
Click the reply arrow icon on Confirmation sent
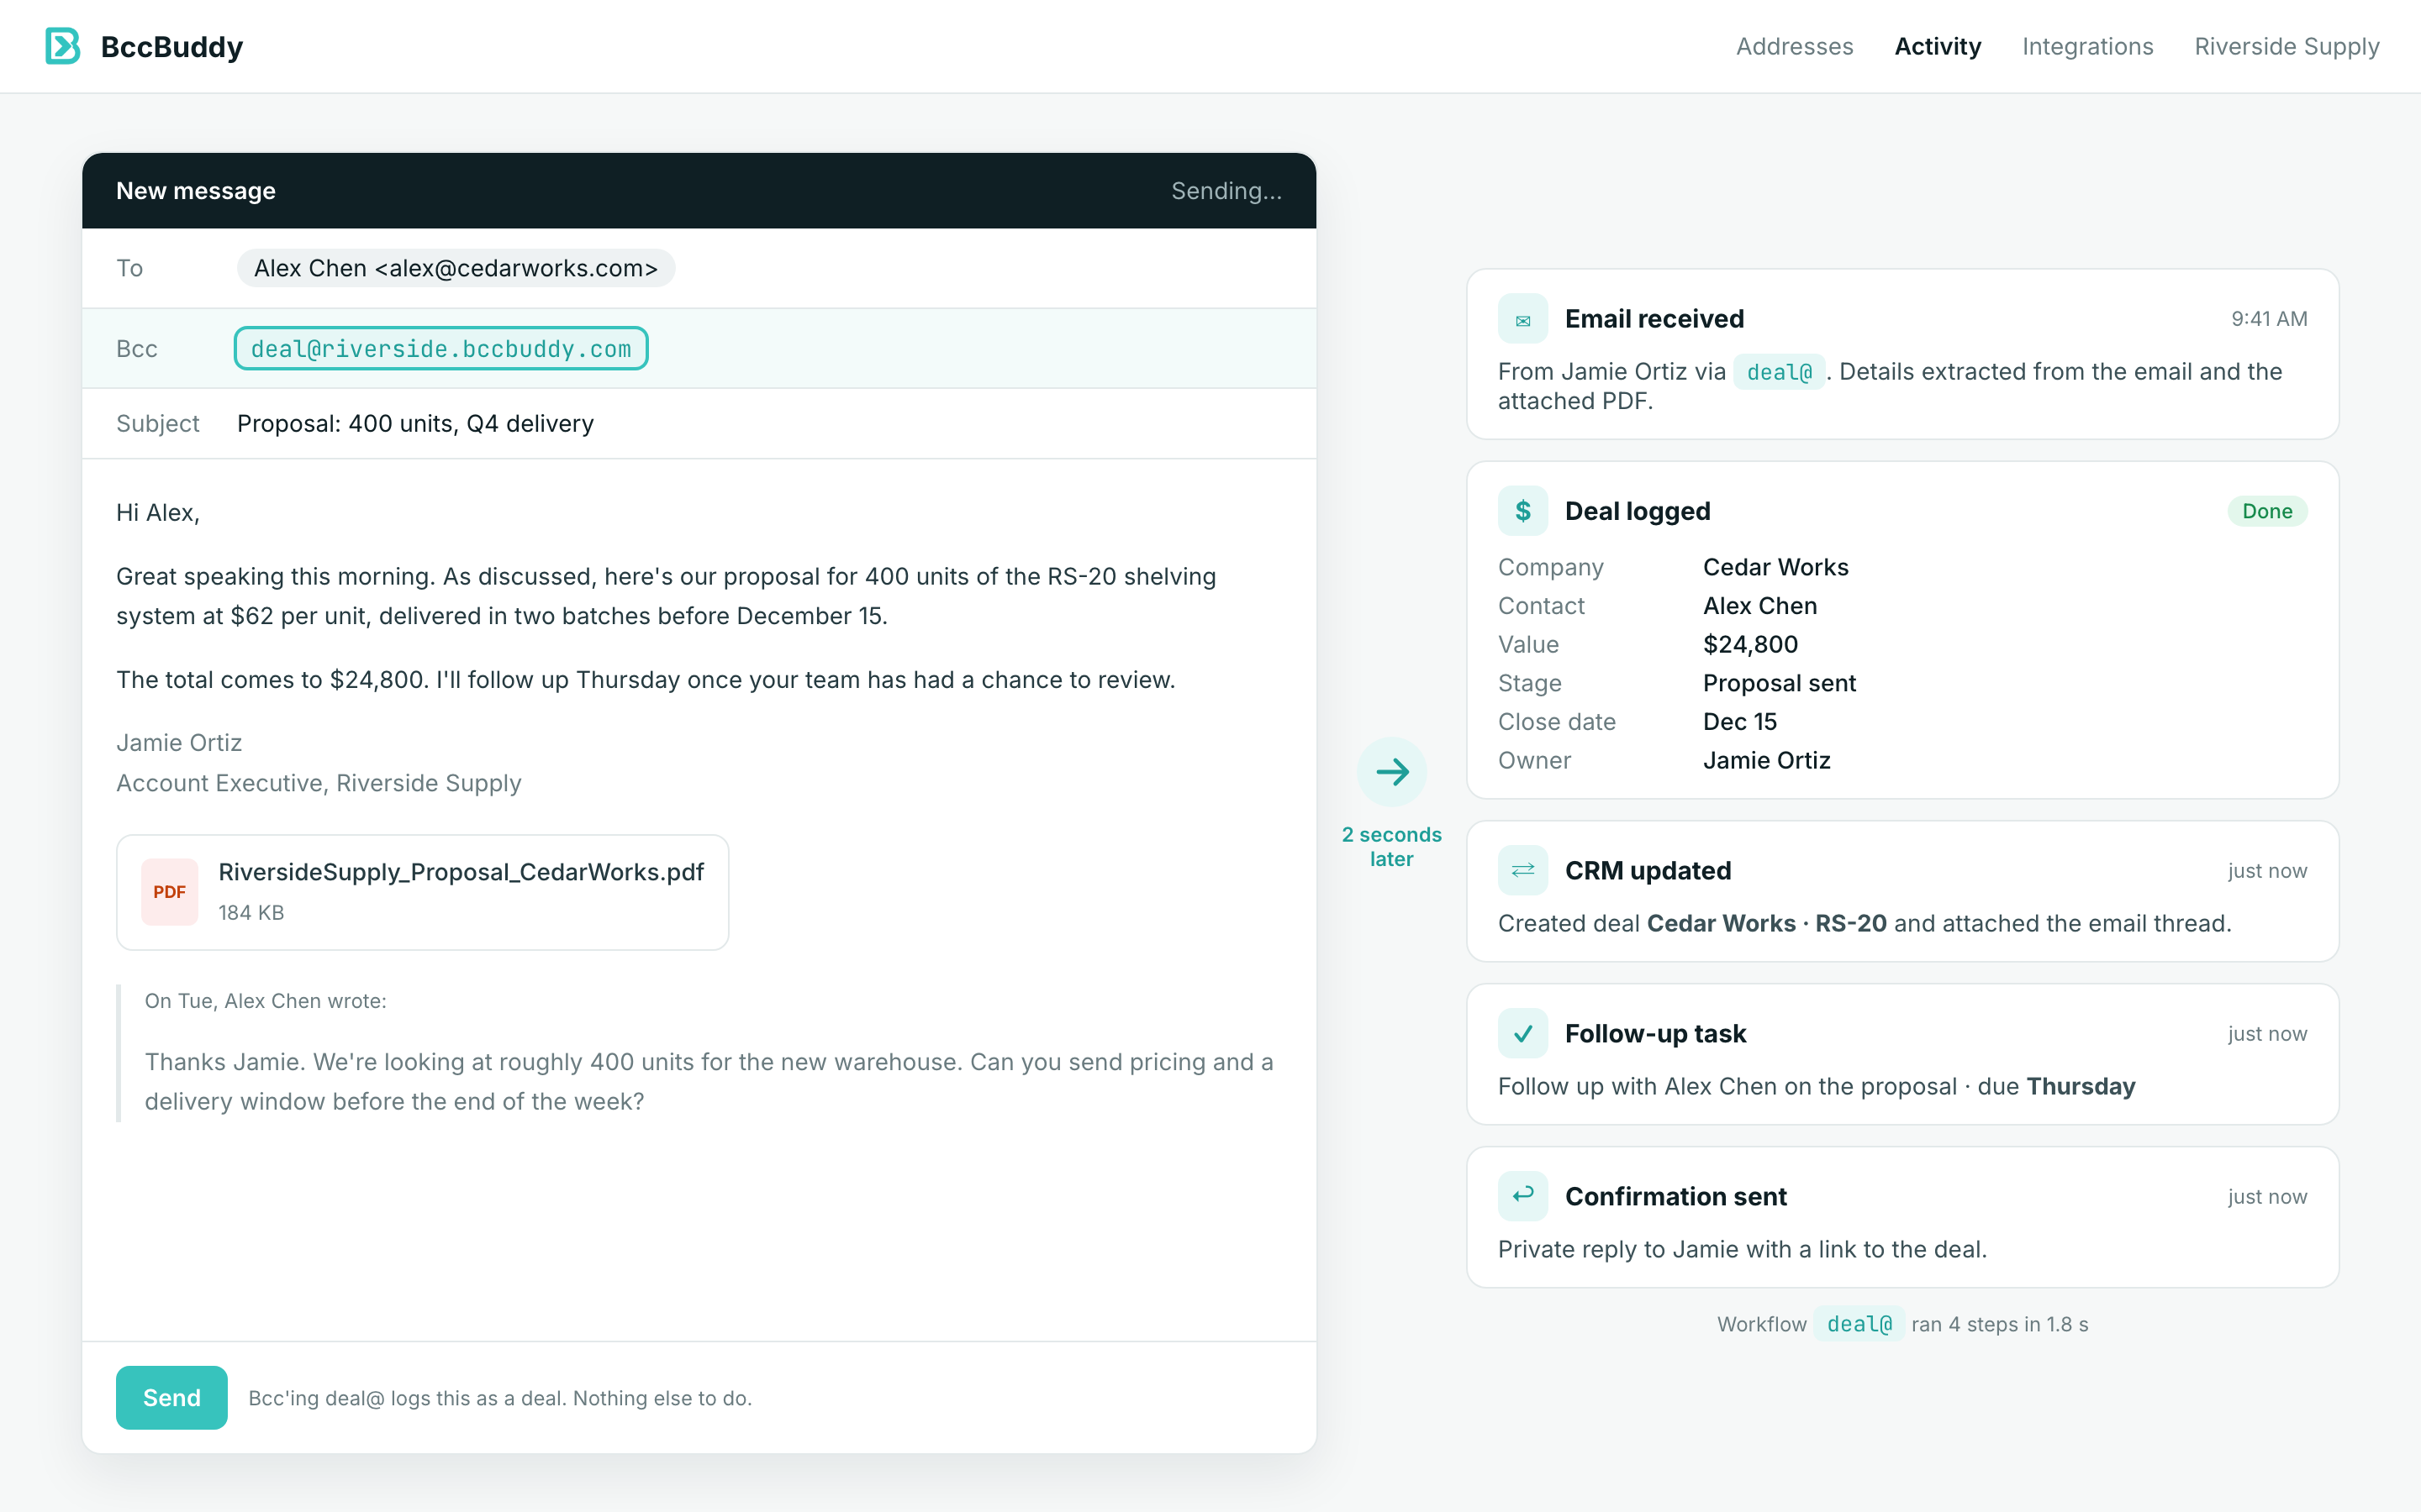click(x=1522, y=1197)
